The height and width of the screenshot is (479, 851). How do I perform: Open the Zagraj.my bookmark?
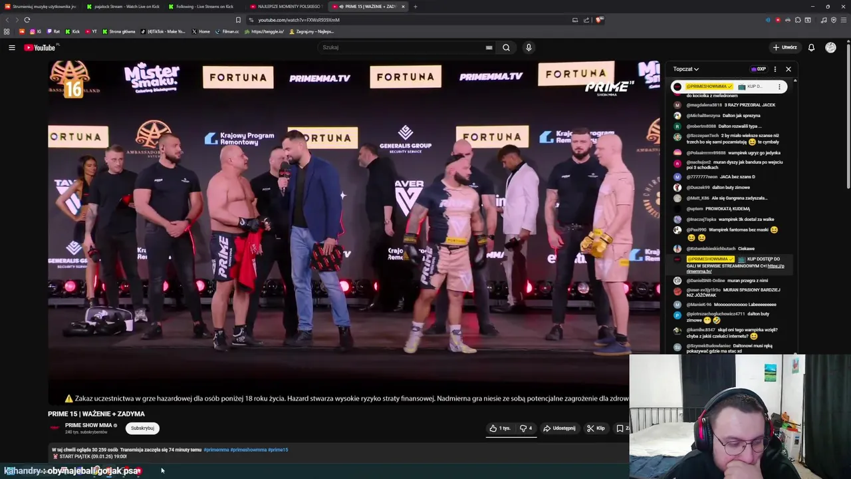[x=312, y=31]
